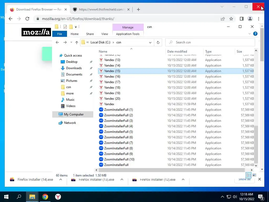269x202 pixels.
Task: Open options for Firefox Installer (13).exe download
Action: 122,179
